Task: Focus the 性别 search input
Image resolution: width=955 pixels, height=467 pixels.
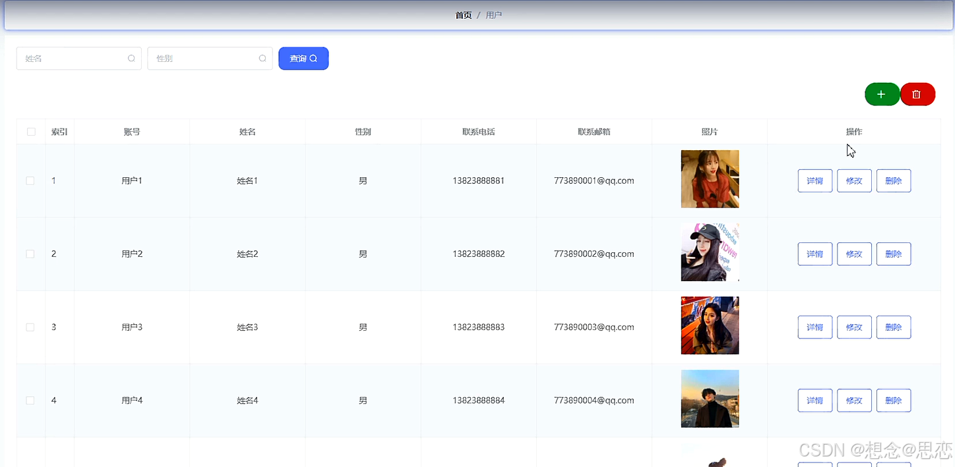Action: pyautogui.click(x=210, y=59)
